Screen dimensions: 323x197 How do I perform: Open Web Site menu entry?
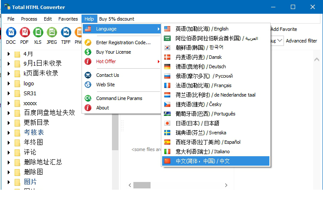point(121,85)
